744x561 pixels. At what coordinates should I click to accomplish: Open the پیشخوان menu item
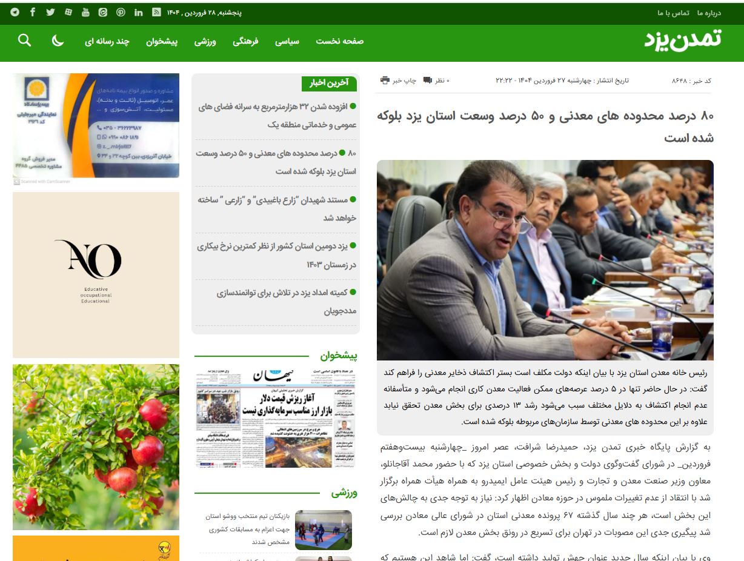pyautogui.click(x=162, y=41)
